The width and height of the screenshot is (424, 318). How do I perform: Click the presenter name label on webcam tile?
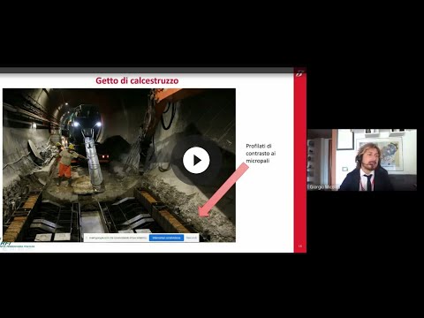point(324,187)
